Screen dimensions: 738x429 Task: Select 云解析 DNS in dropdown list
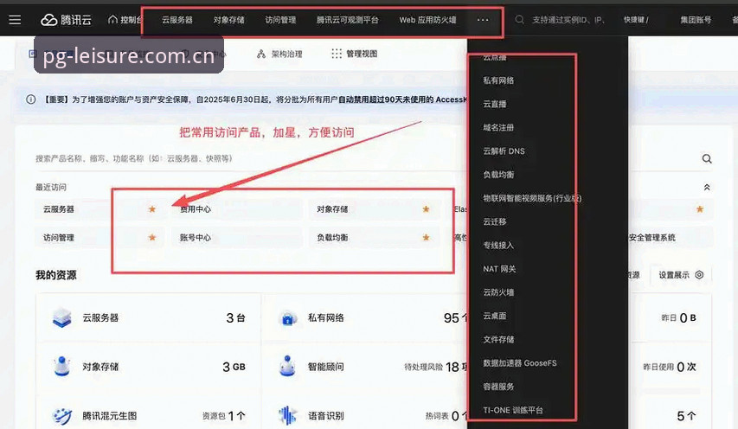coord(504,151)
